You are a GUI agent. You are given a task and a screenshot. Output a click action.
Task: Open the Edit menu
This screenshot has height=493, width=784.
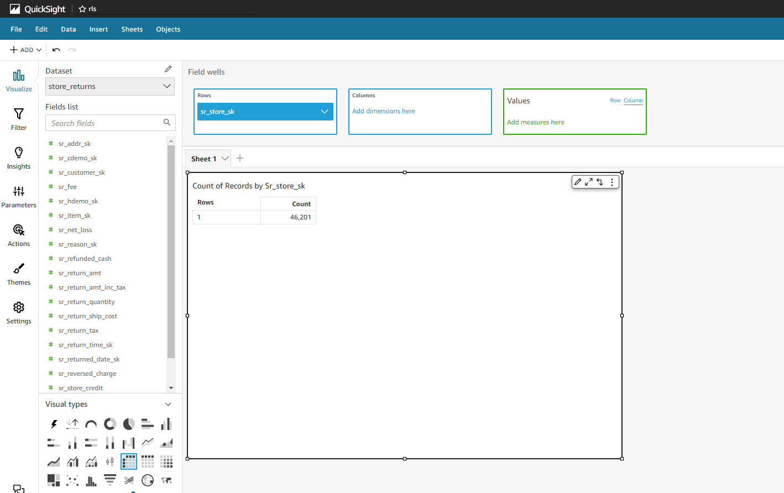41,29
